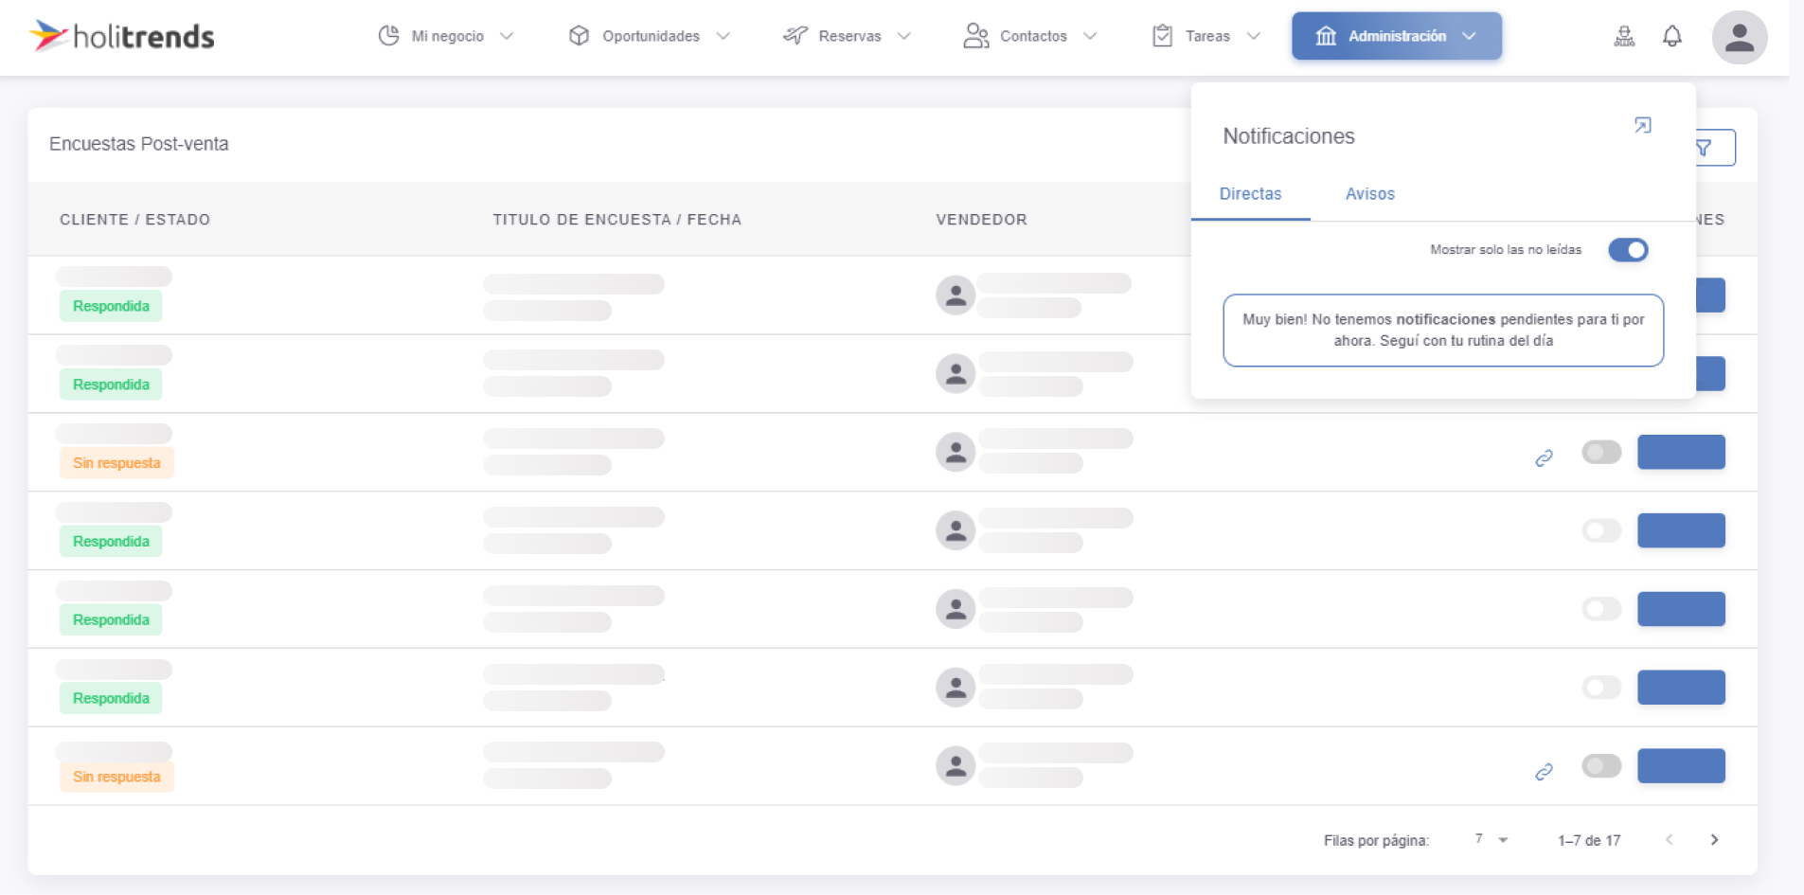Viewport: 1804px width, 895px height.
Task: Go to previous page of results
Action: (1670, 840)
